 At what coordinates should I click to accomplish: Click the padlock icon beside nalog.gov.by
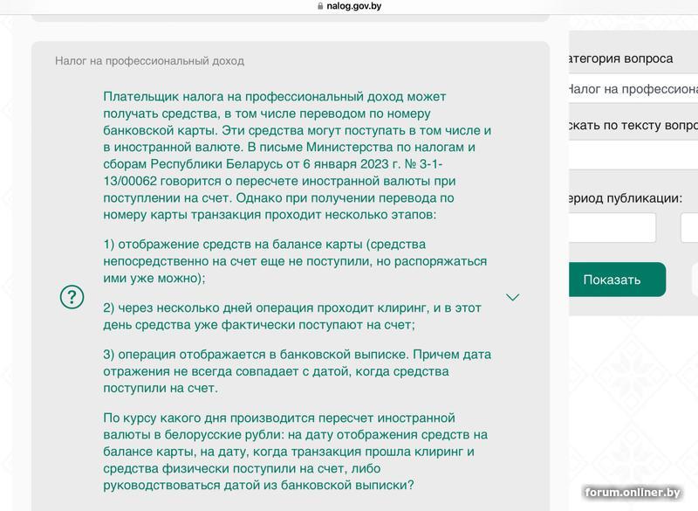click(320, 6)
